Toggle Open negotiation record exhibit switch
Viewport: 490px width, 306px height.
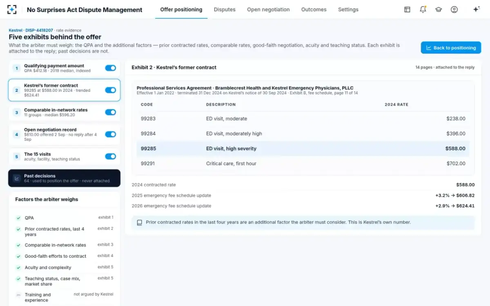[111, 134]
